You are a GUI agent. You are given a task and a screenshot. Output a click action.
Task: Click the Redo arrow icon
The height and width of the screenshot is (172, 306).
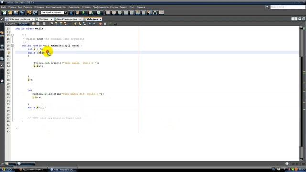(35, 13)
